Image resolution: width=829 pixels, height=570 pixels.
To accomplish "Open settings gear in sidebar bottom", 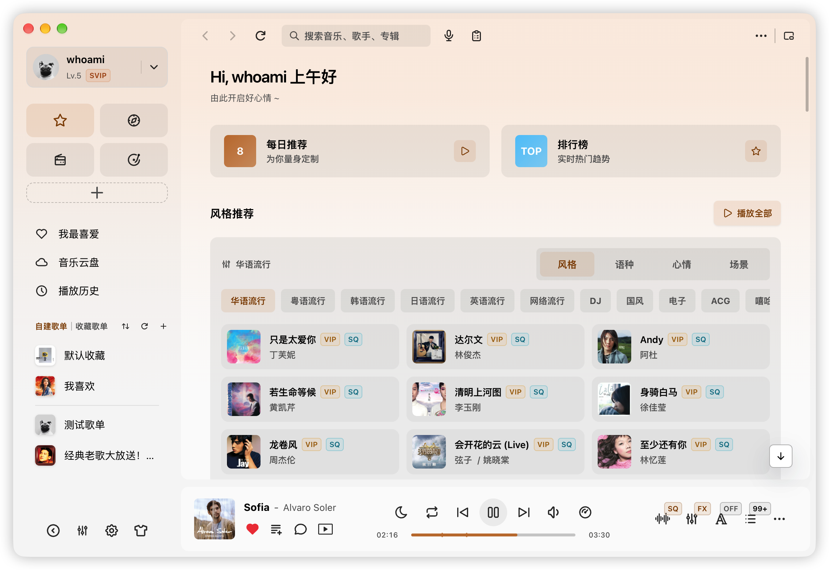I will [112, 531].
